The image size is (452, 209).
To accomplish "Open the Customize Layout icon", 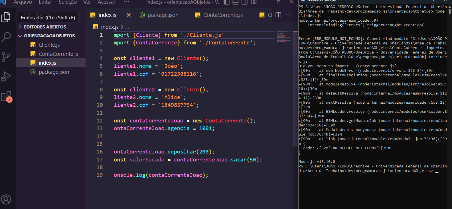I will point(254,2).
